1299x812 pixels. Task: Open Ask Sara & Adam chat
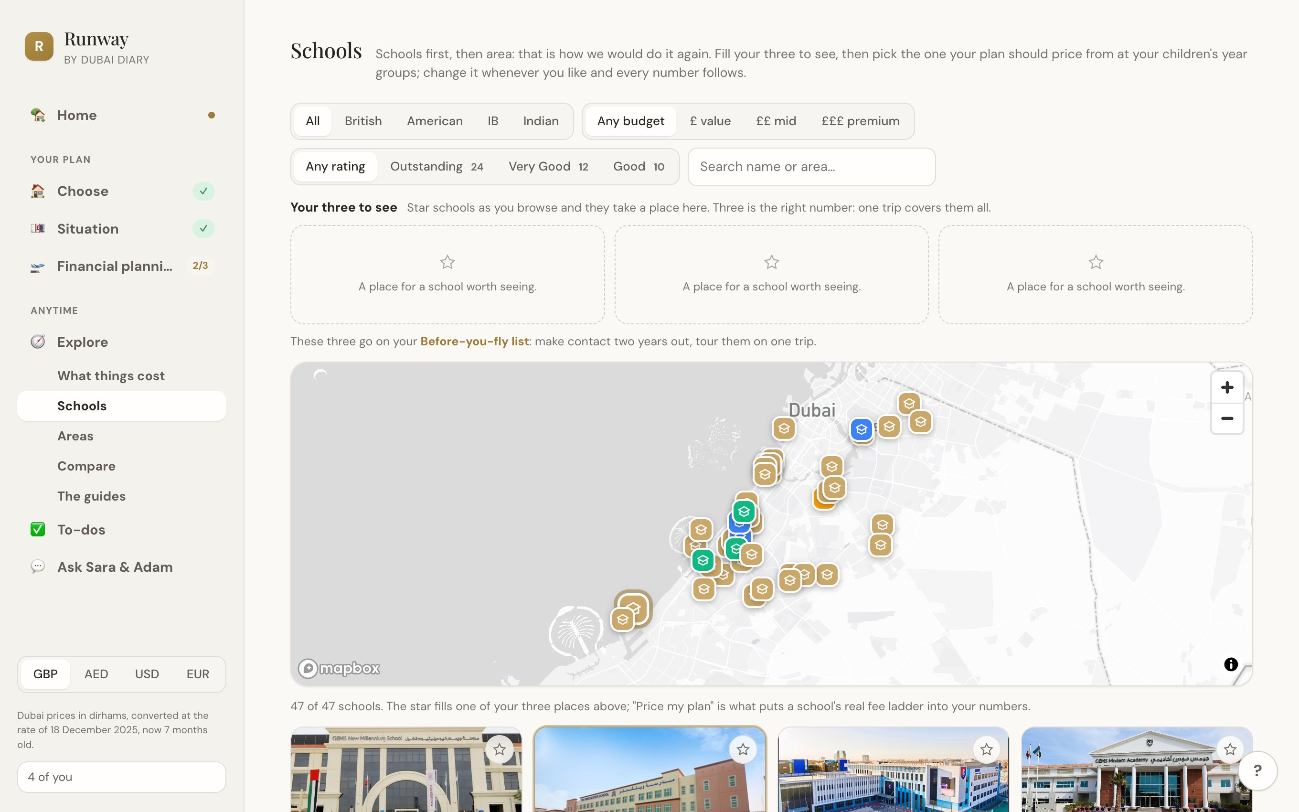(x=121, y=567)
